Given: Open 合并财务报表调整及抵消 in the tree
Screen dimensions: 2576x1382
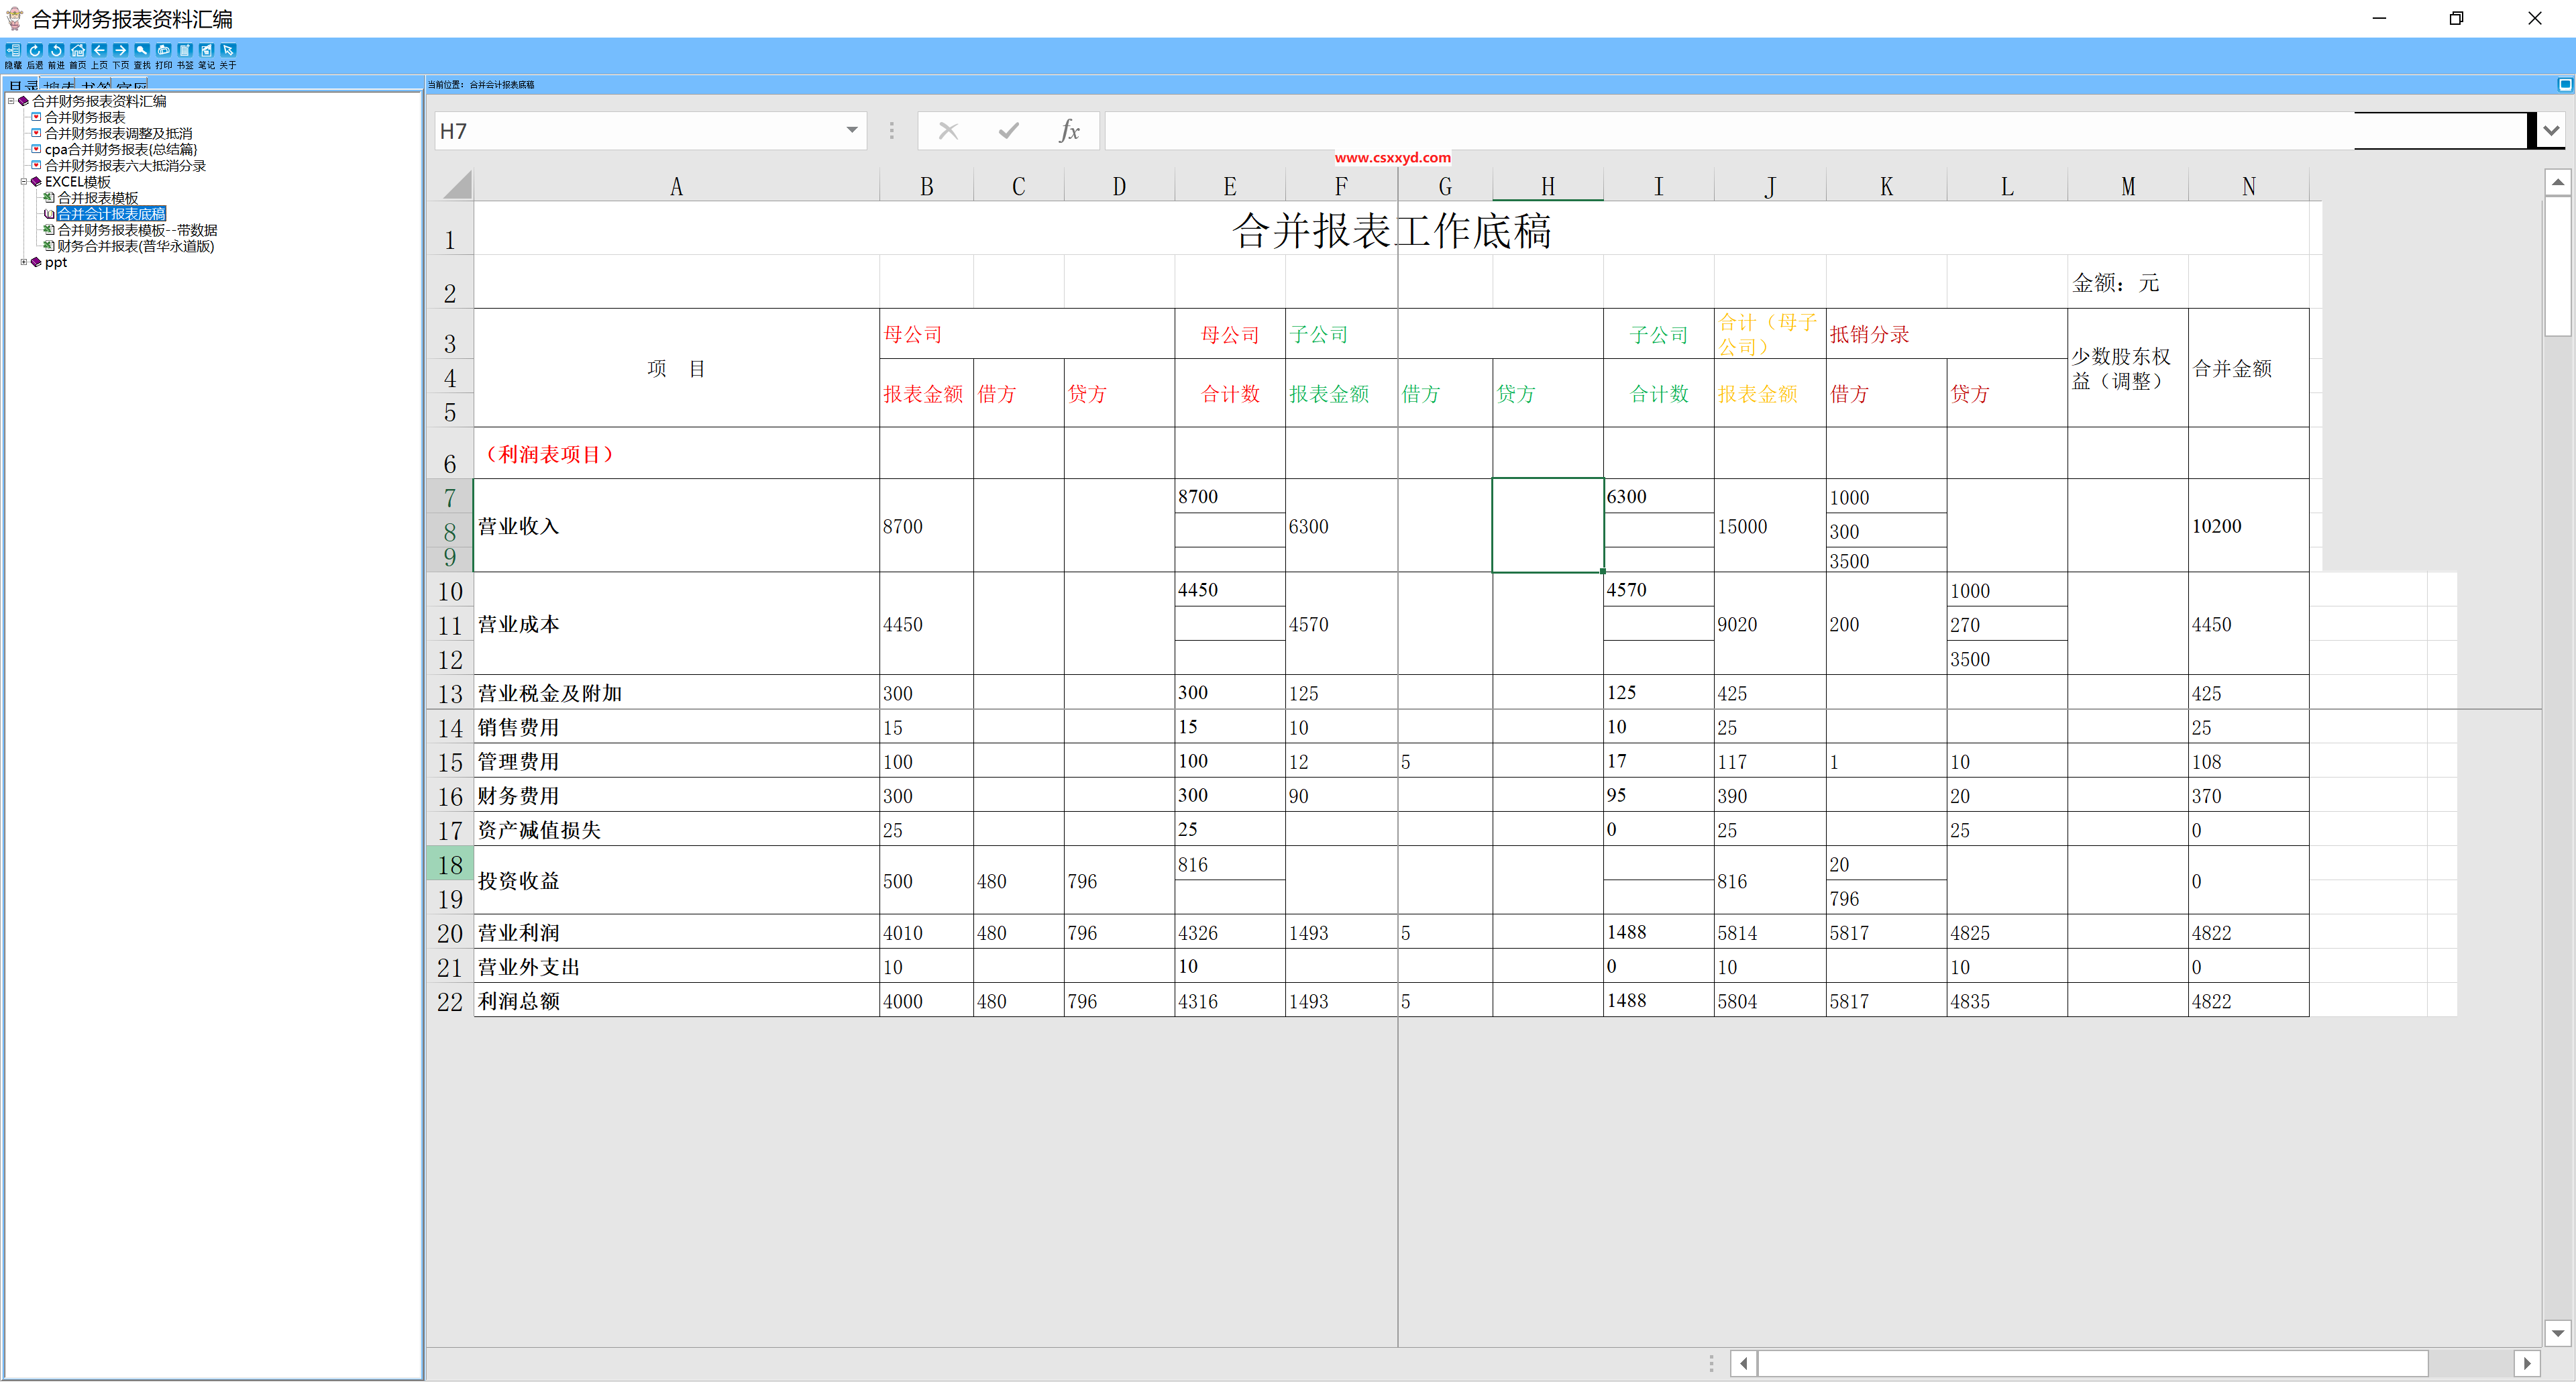Looking at the screenshot, I should click(x=118, y=133).
